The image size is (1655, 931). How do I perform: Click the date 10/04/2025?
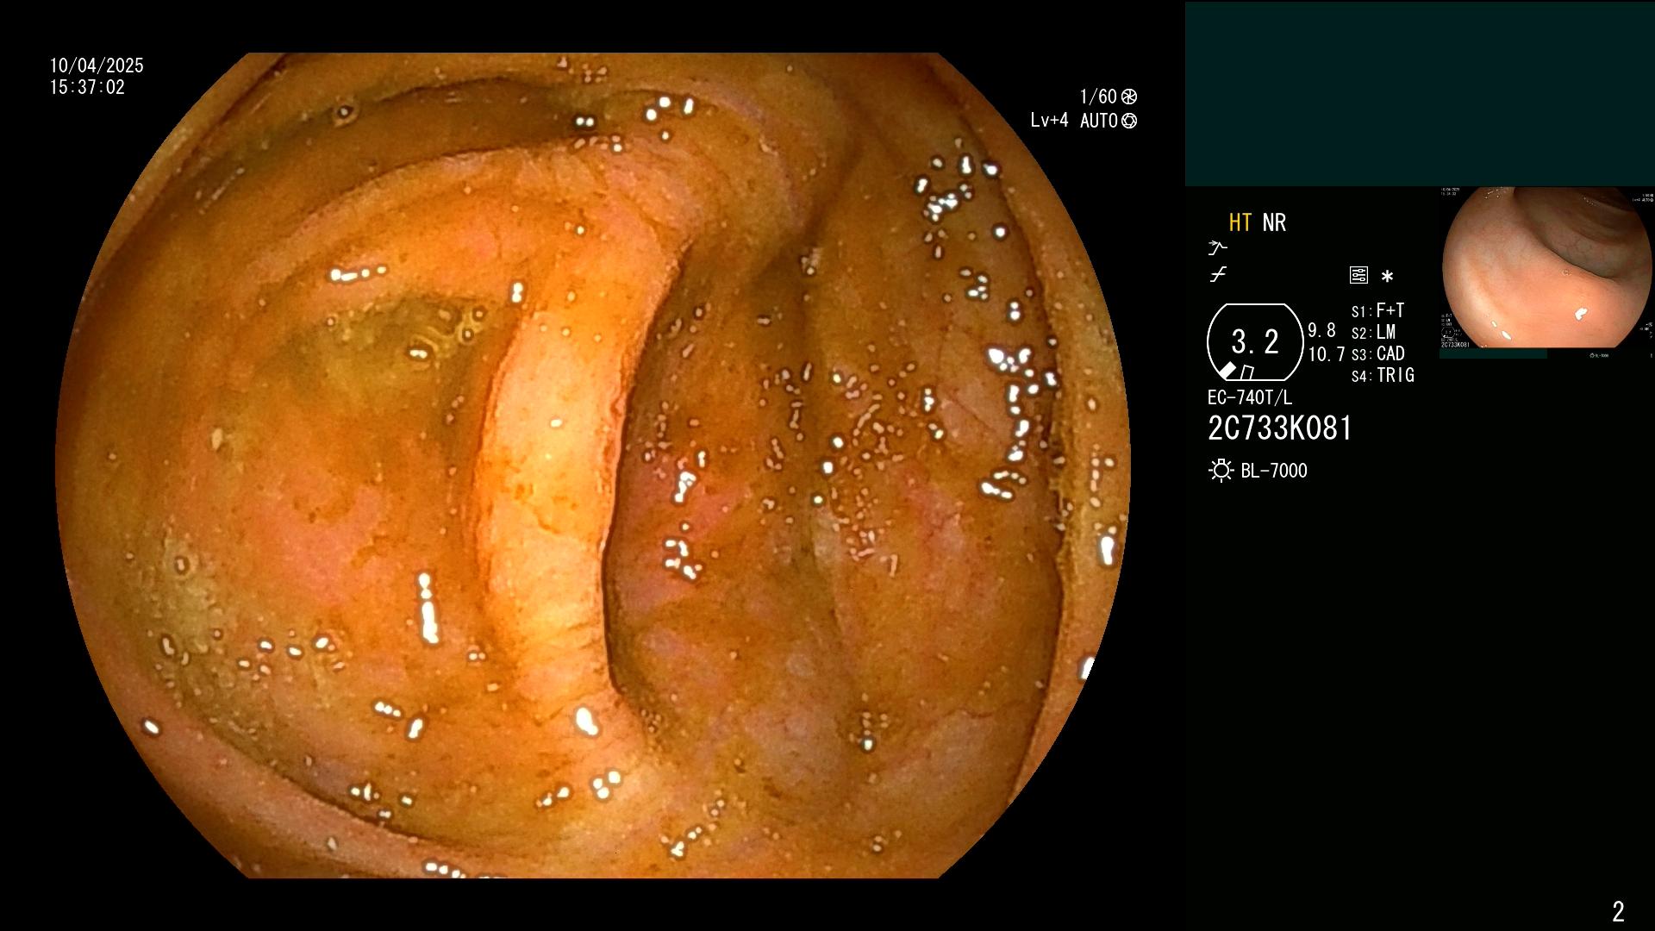point(97,66)
